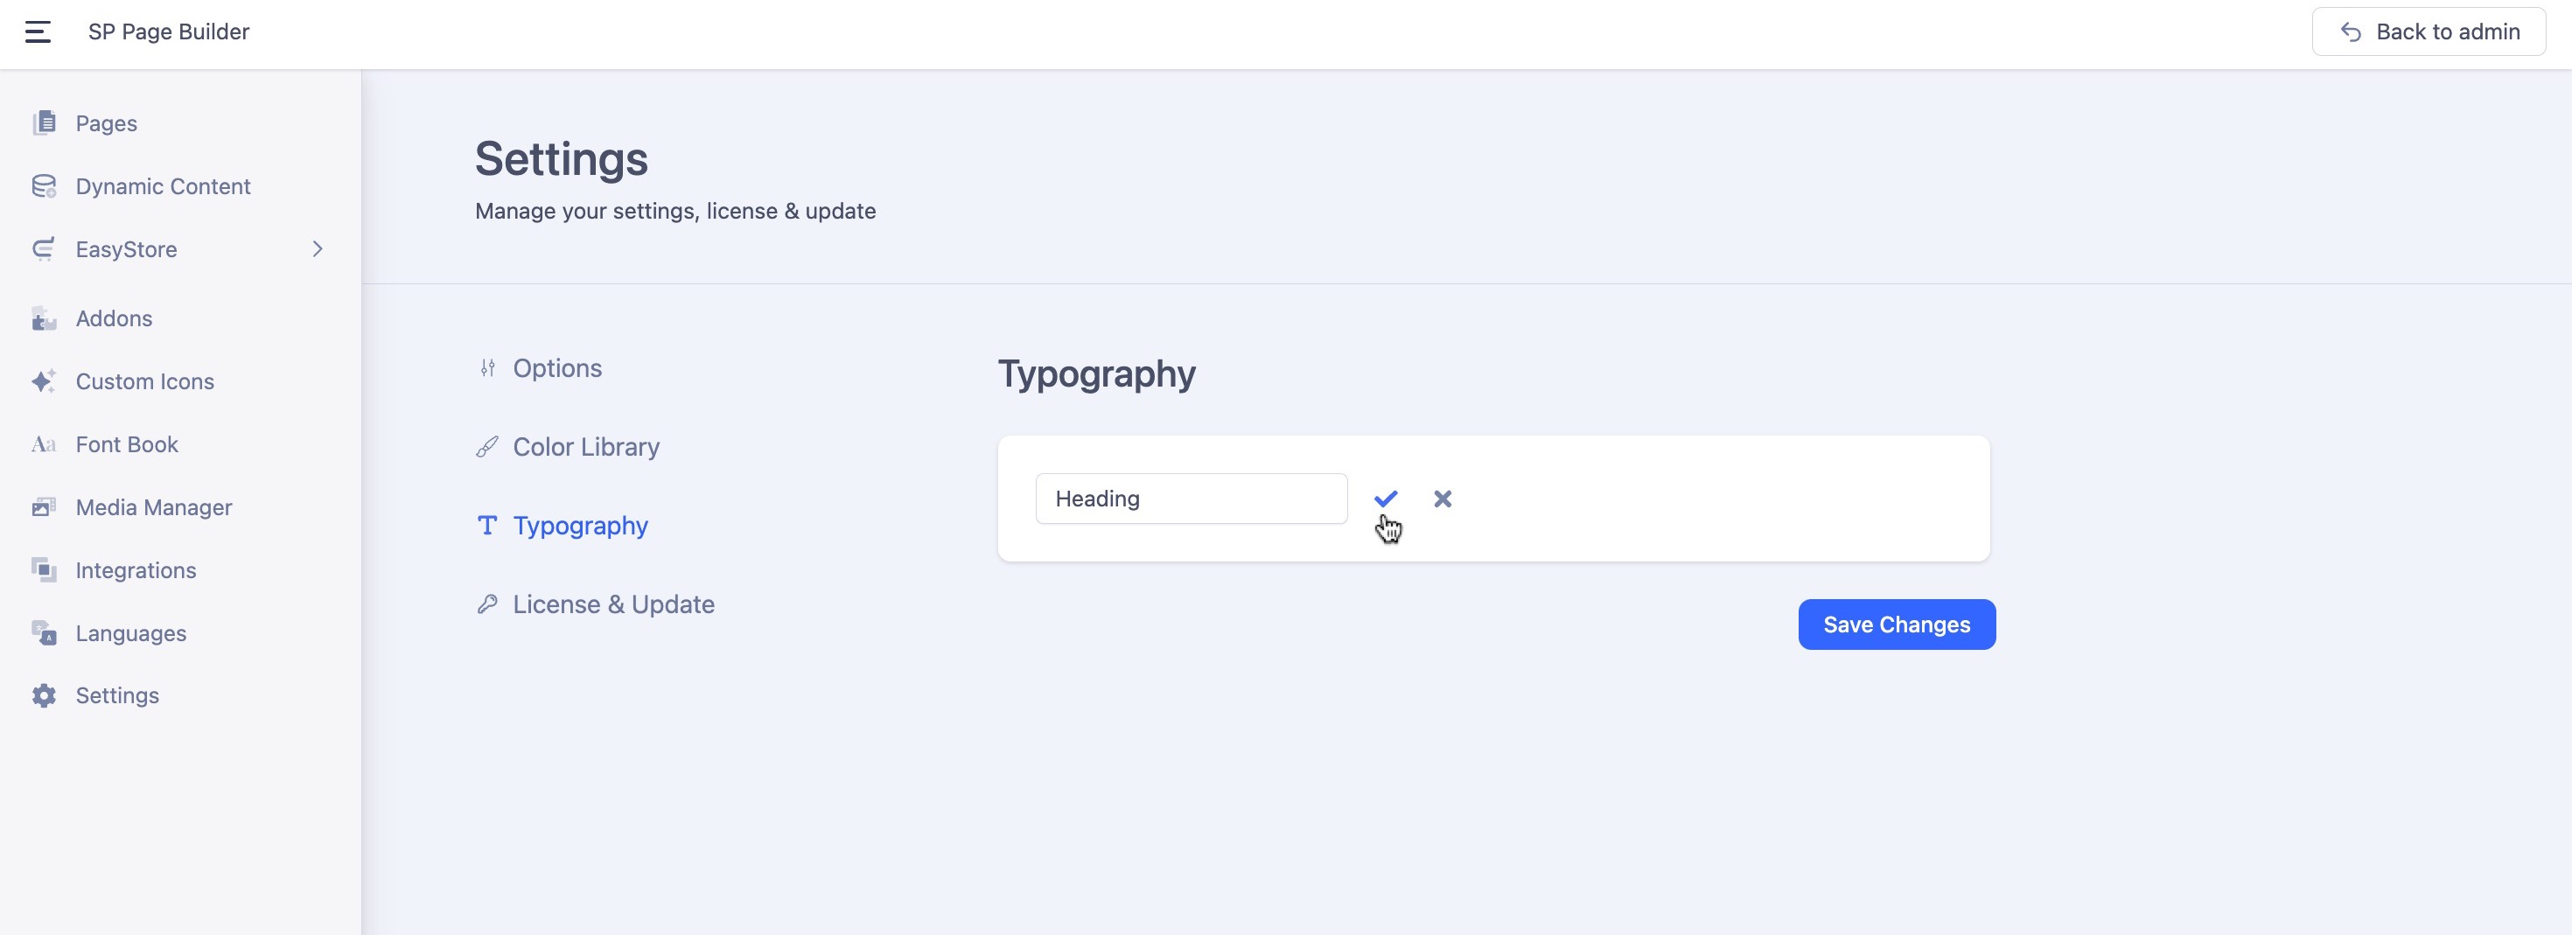Image resolution: width=2572 pixels, height=935 pixels.
Task: Select the Custom Icons sparkle icon
Action: point(44,381)
